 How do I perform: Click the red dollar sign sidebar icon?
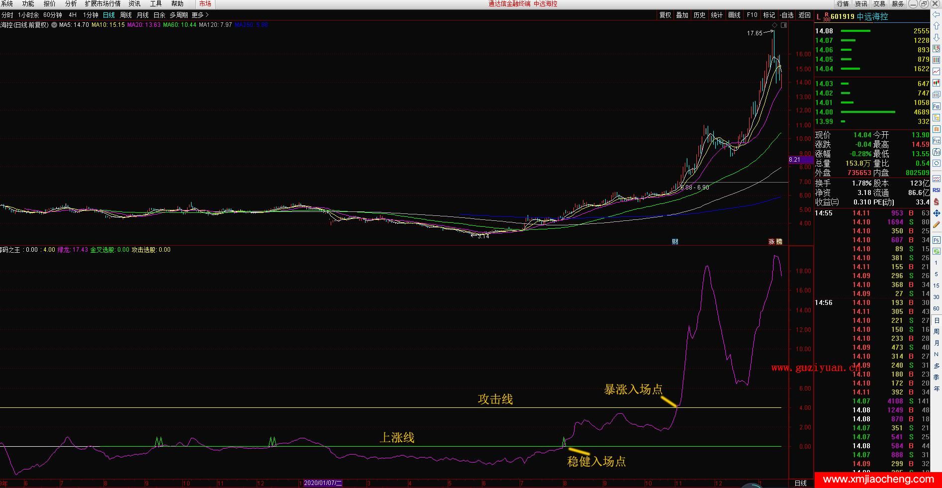[937, 202]
